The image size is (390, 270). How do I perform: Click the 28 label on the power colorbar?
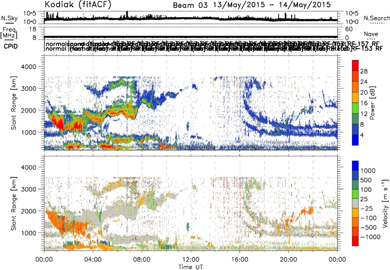pyautogui.click(x=364, y=71)
